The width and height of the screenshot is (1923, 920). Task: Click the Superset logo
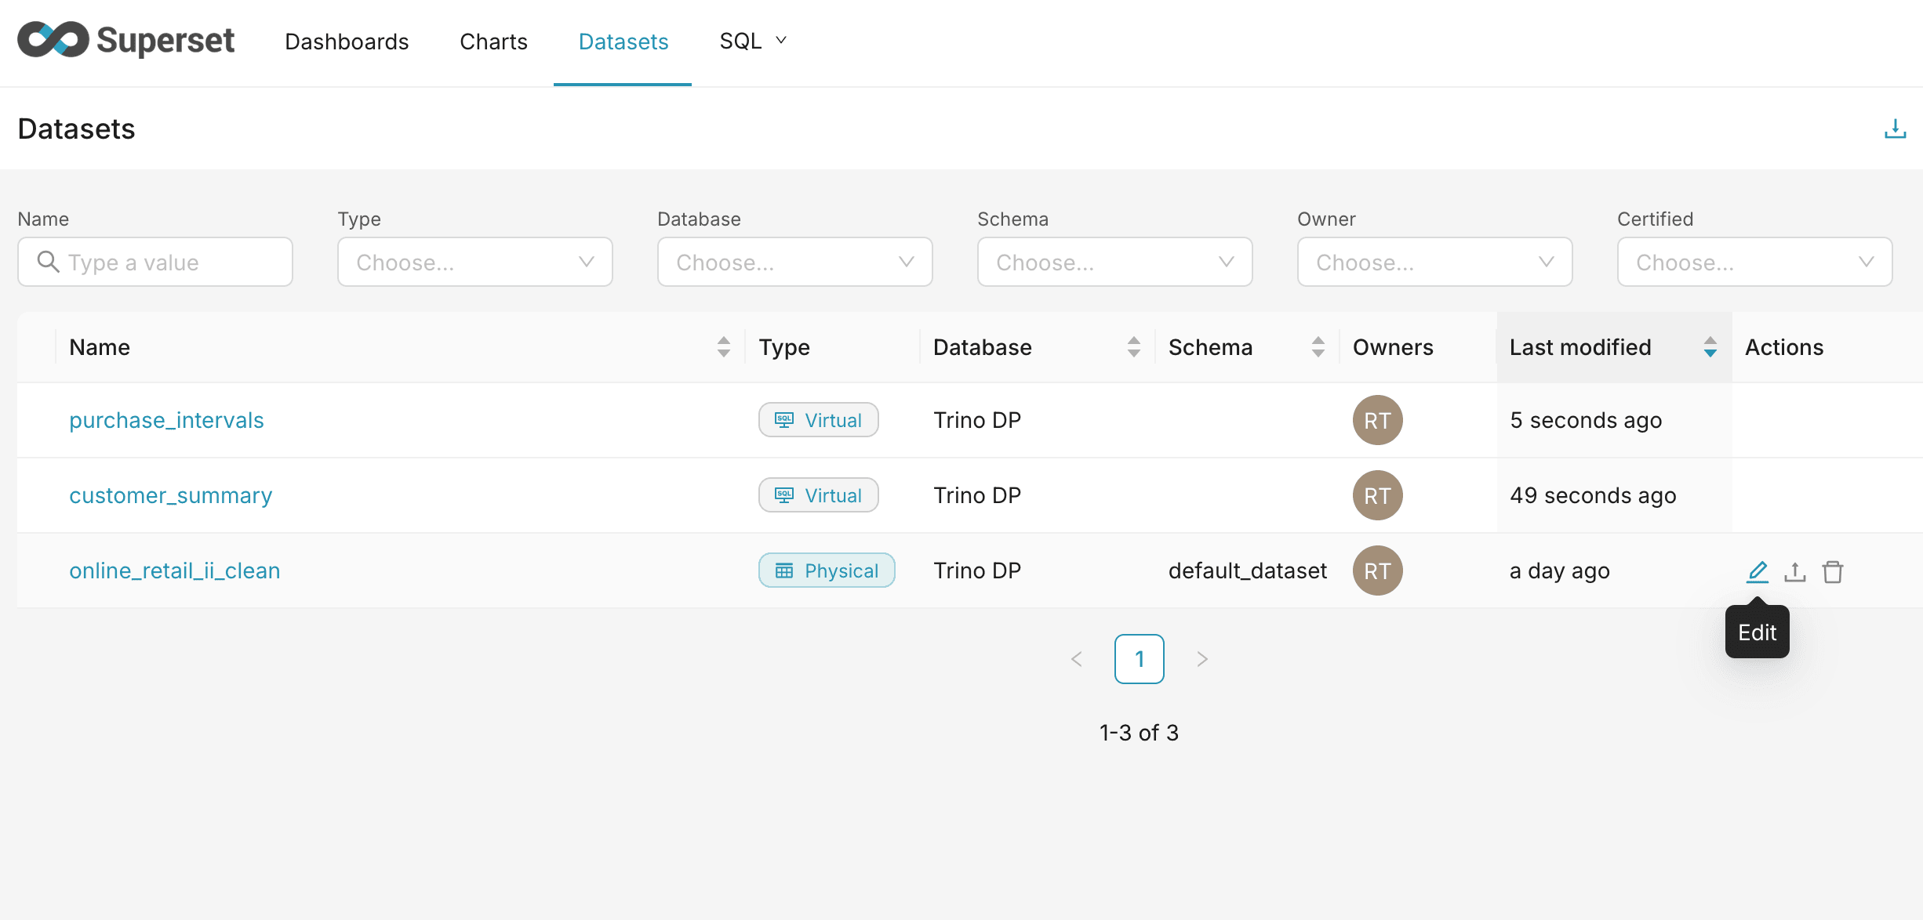click(x=126, y=40)
